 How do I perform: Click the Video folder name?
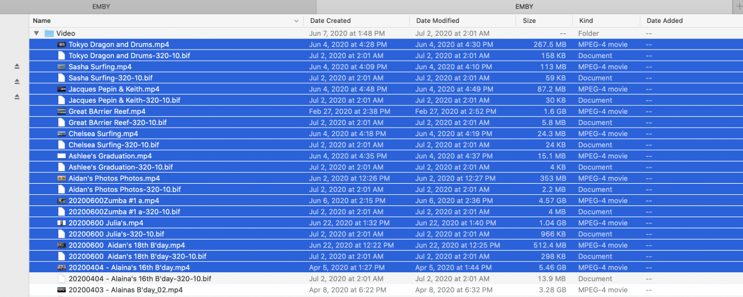click(66, 33)
